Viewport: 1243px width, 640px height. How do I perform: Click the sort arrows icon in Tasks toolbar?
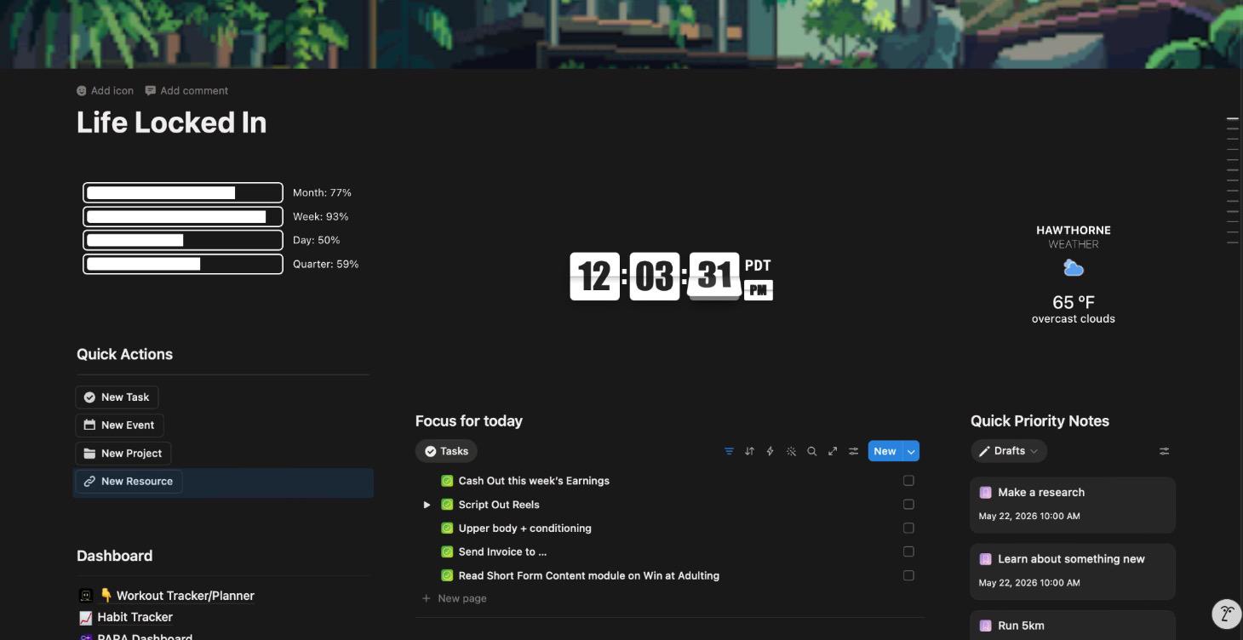coord(749,451)
